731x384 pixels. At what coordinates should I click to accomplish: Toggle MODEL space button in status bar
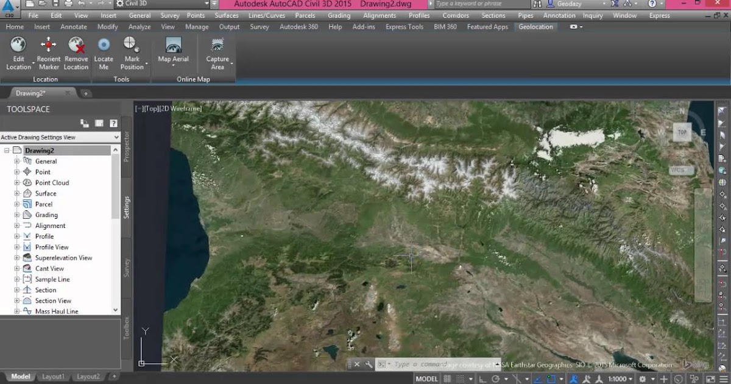(x=426, y=379)
